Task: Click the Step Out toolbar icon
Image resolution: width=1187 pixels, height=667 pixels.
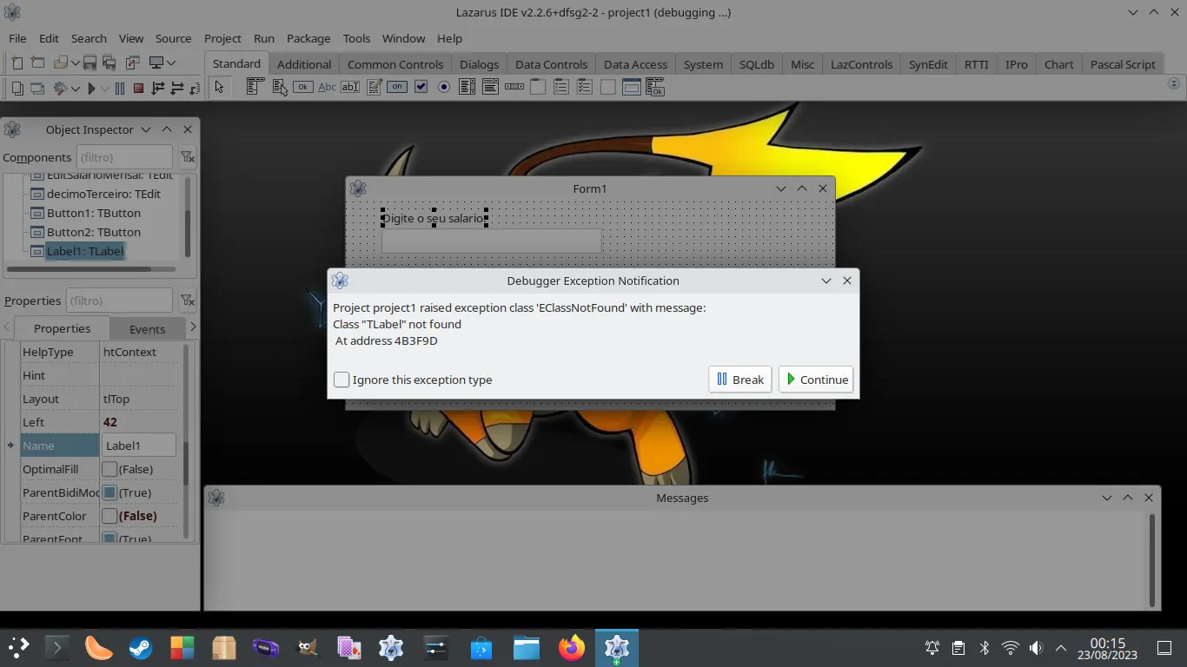Action: 194,88
